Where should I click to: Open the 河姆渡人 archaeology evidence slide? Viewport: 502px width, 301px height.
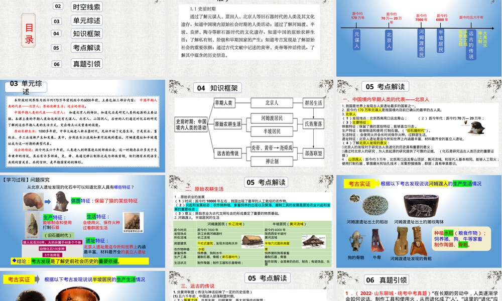point(419,221)
